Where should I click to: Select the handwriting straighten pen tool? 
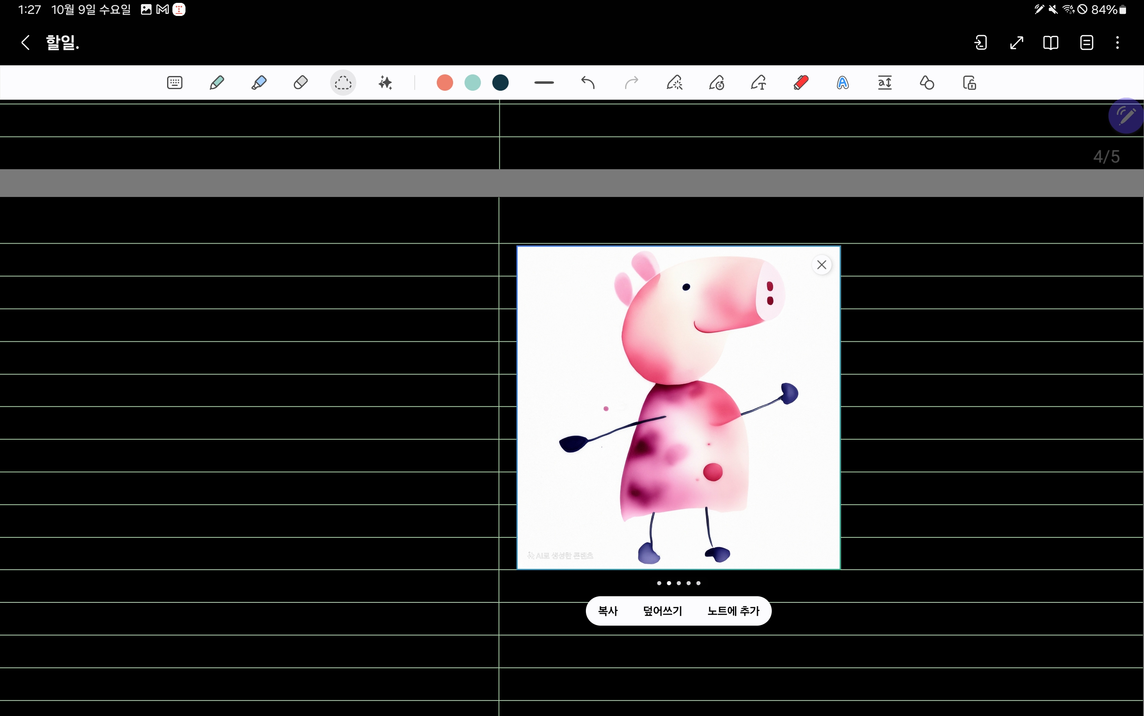pyautogui.click(x=717, y=83)
